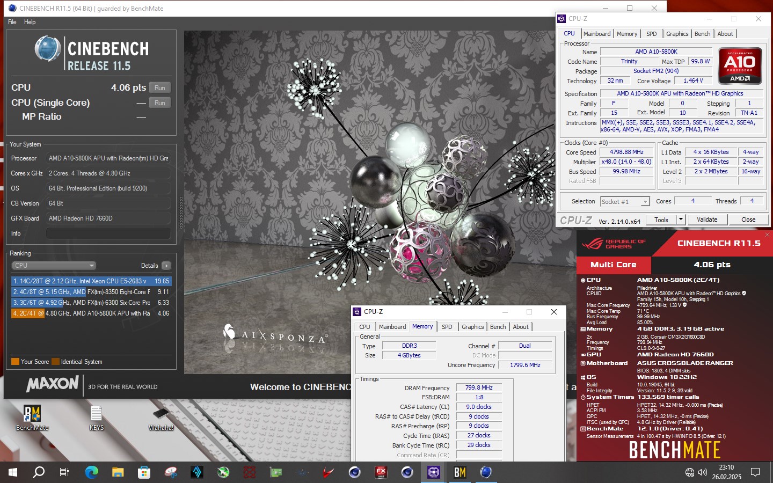This screenshot has width=773, height=483.
Task: Launch Microsoft Edge from the taskbar
Action: (x=92, y=472)
